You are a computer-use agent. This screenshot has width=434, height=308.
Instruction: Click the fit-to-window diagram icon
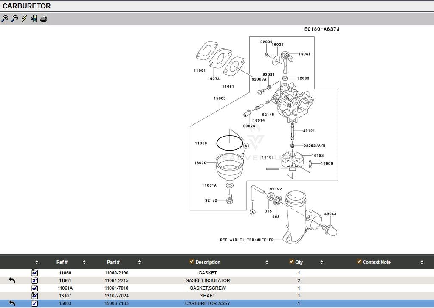point(34,19)
